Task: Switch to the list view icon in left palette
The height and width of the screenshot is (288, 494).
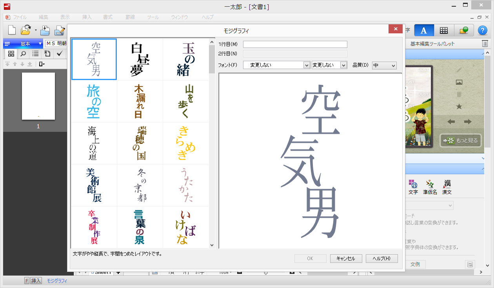Action: point(35,54)
